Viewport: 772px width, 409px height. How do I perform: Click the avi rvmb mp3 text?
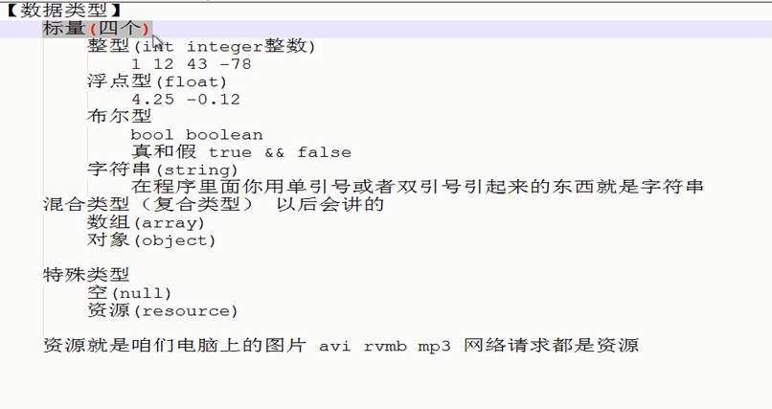(384, 346)
